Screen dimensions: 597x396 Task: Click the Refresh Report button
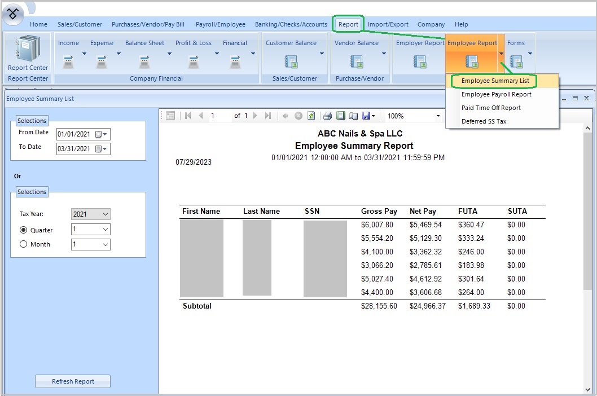point(73,381)
